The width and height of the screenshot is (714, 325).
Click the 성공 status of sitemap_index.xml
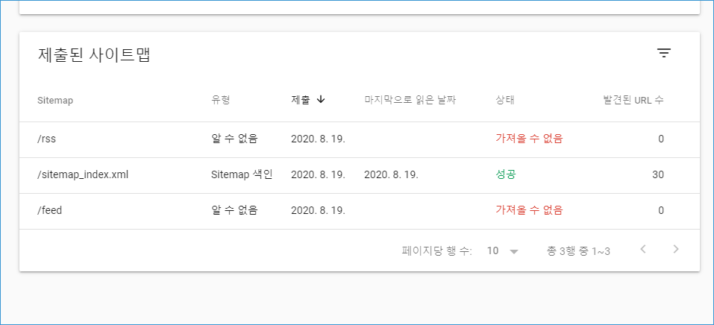point(505,174)
